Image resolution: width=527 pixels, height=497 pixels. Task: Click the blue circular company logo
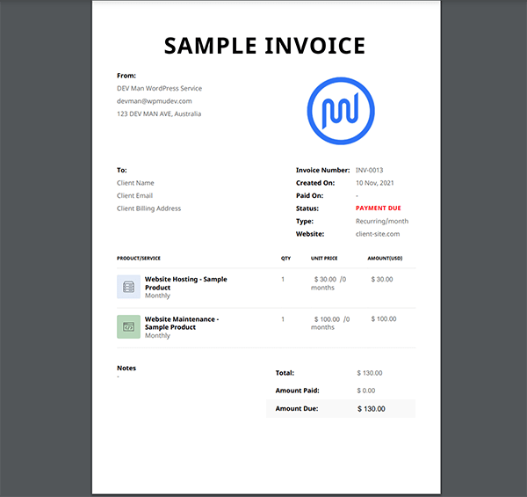(x=341, y=111)
